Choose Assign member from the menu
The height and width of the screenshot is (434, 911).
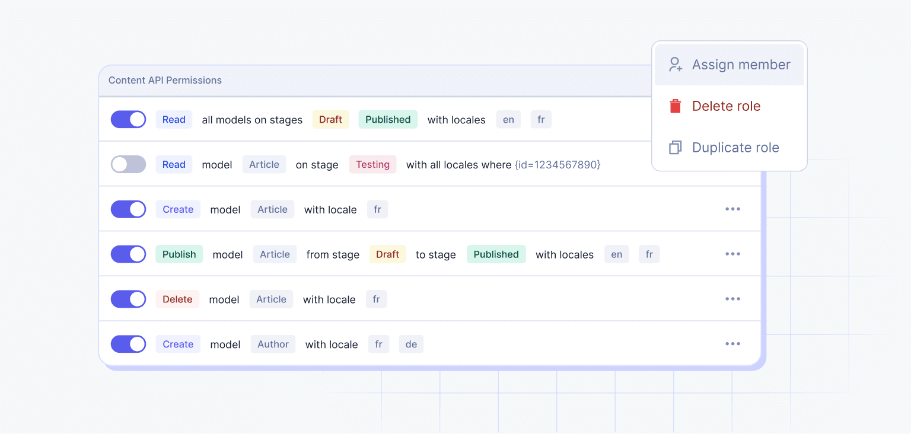730,65
